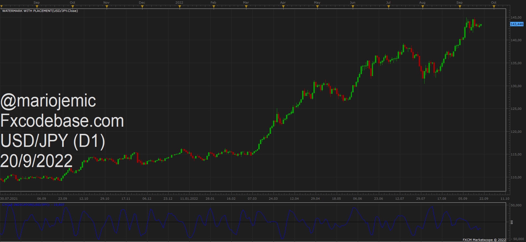Click the 110,00 price axis label

pyautogui.click(x=516, y=177)
